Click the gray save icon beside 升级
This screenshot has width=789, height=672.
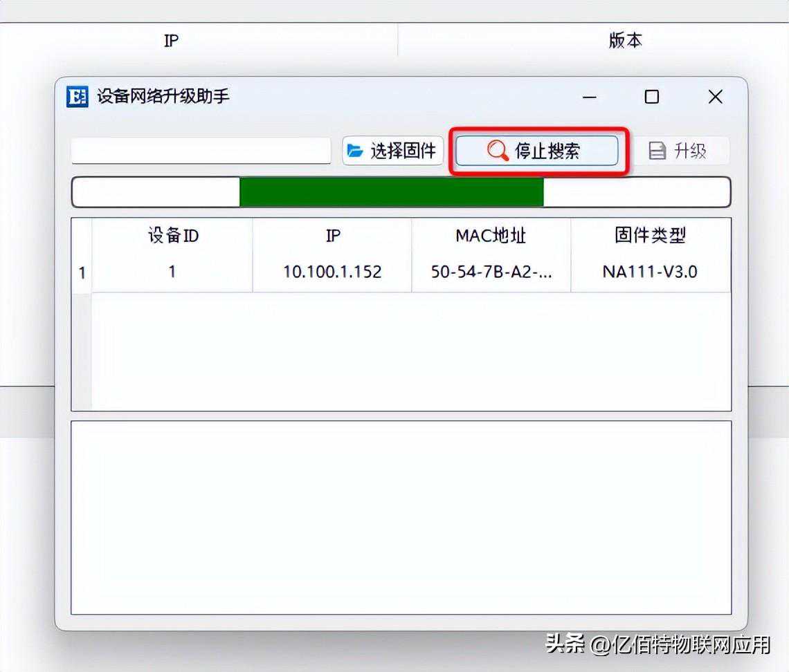[x=657, y=150]
